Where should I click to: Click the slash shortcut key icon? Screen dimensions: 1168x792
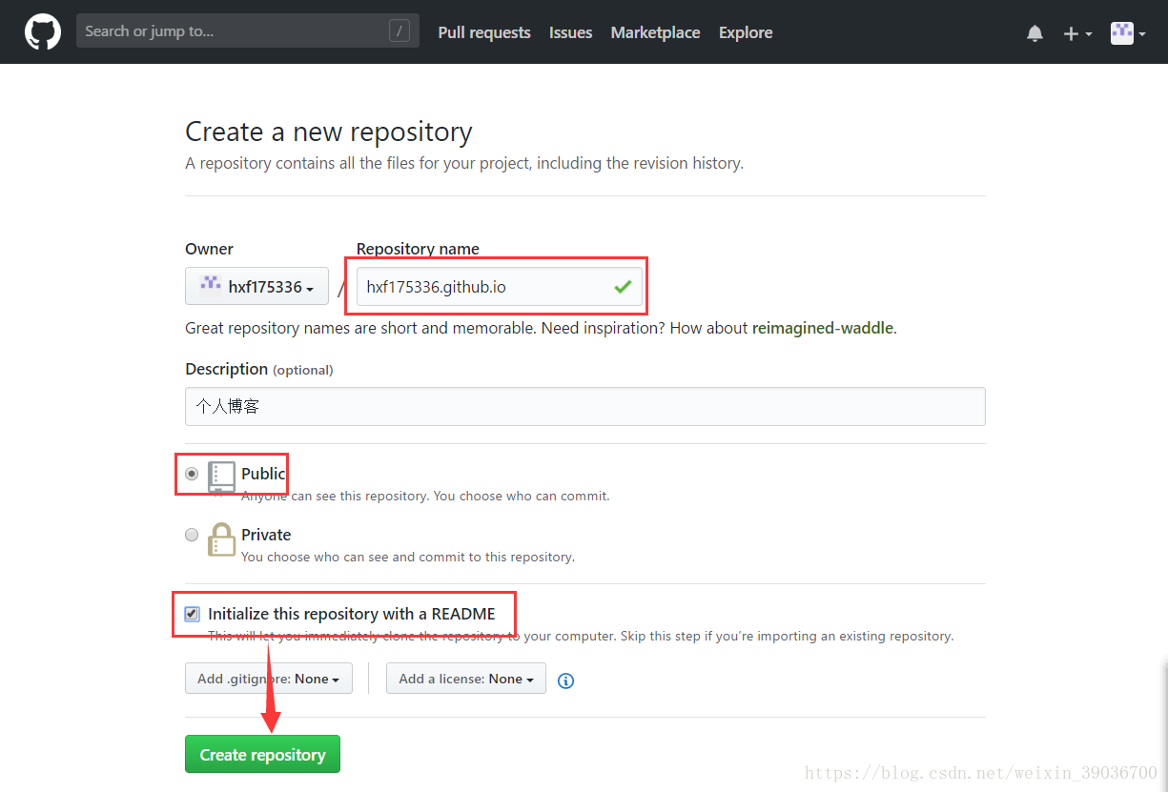click(400, 31)
